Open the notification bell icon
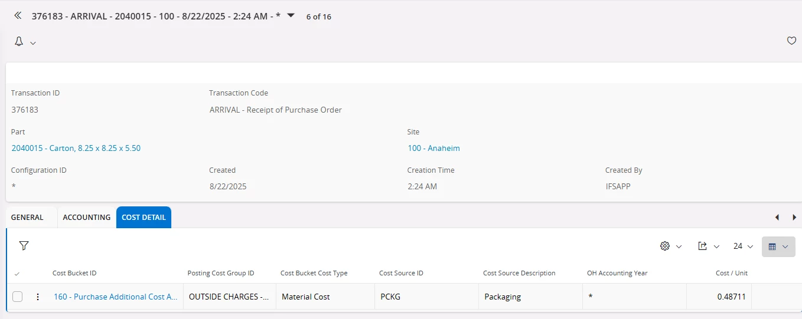Image resolution: width=802 pixels, height=319 pixels. (19, 42)
